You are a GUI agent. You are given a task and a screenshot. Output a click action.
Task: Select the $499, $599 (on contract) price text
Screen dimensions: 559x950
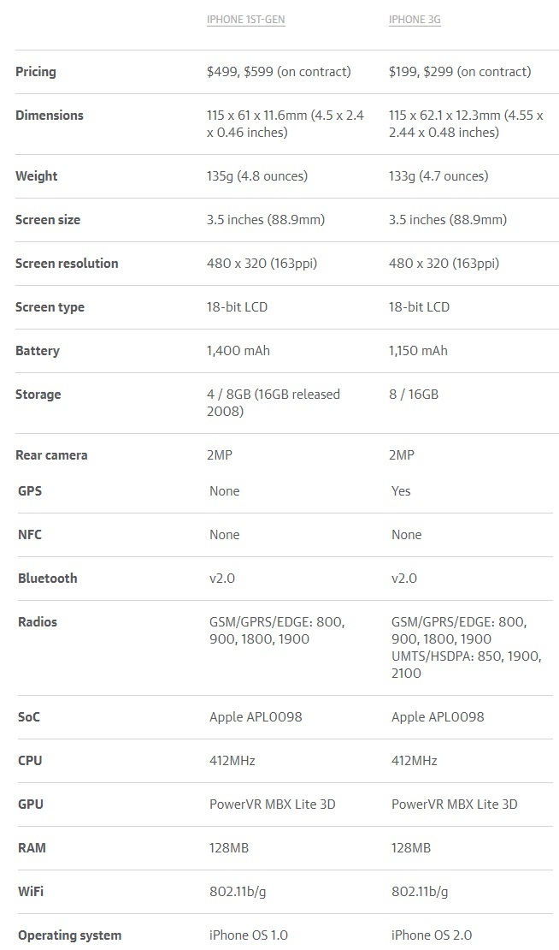coord(279,72)
